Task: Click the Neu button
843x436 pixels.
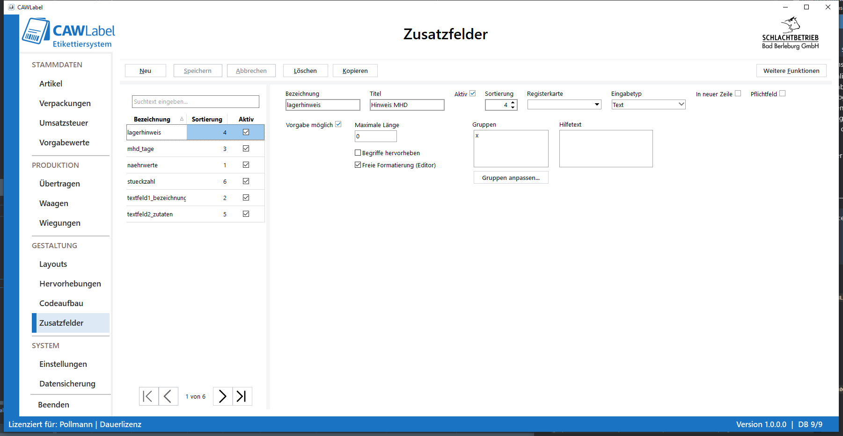Action: tap(146, 71)
